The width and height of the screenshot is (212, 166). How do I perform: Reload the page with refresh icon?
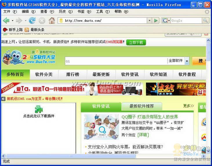click(x=32, y=21)
